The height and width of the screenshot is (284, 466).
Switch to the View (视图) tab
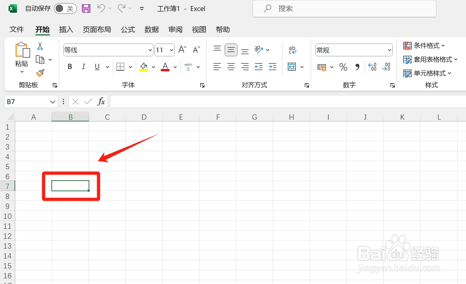click(x=199, y=29)
